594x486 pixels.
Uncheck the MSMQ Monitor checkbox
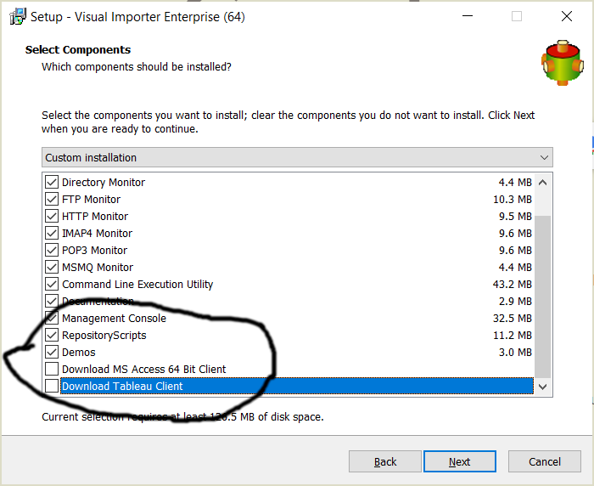point(52,267)
